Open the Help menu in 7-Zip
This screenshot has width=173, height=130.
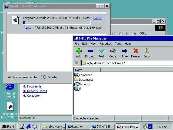click(x=128, y=44)
